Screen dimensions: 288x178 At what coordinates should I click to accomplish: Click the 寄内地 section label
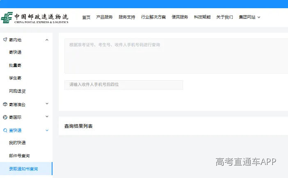15,40
